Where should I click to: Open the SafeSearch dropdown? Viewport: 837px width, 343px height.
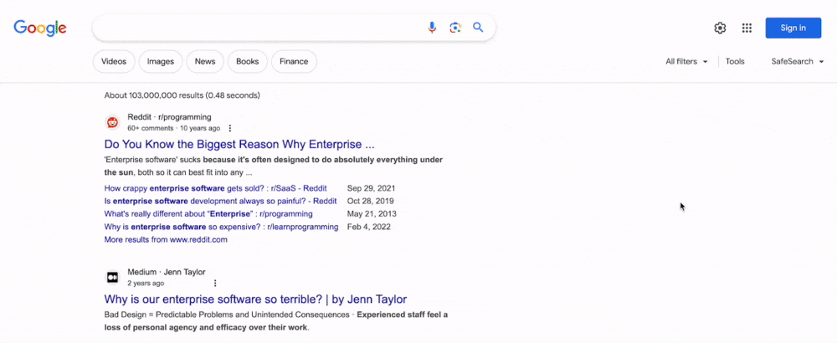point(797,61)
